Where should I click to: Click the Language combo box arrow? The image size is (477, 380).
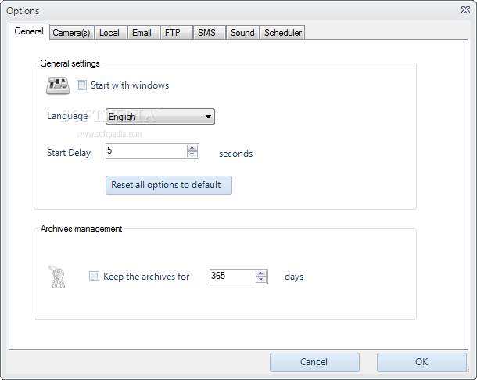pos(208,117)
